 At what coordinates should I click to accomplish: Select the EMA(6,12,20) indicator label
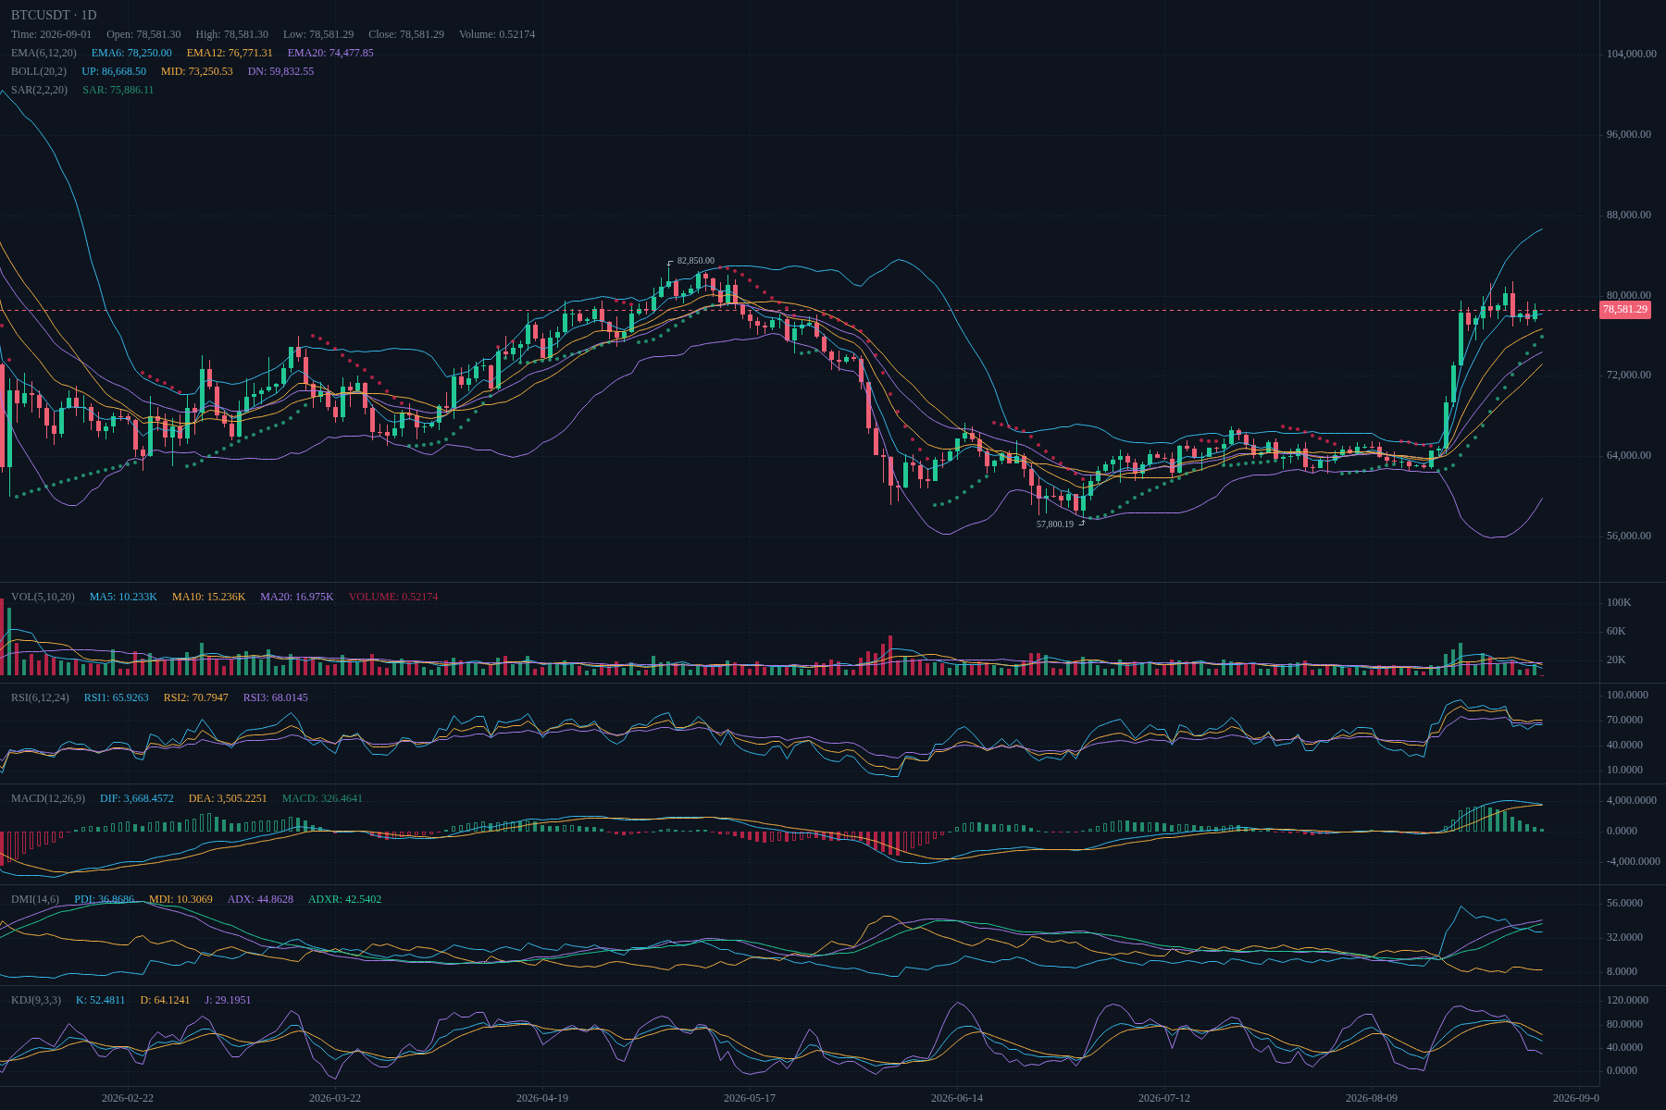[x=44, y=53]
